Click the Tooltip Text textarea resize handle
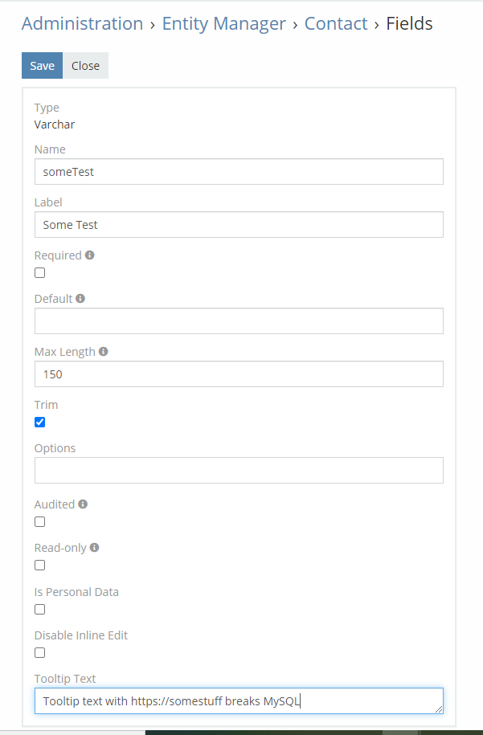The height and width of the screenshot is (735, 483). tap(439, 709)
